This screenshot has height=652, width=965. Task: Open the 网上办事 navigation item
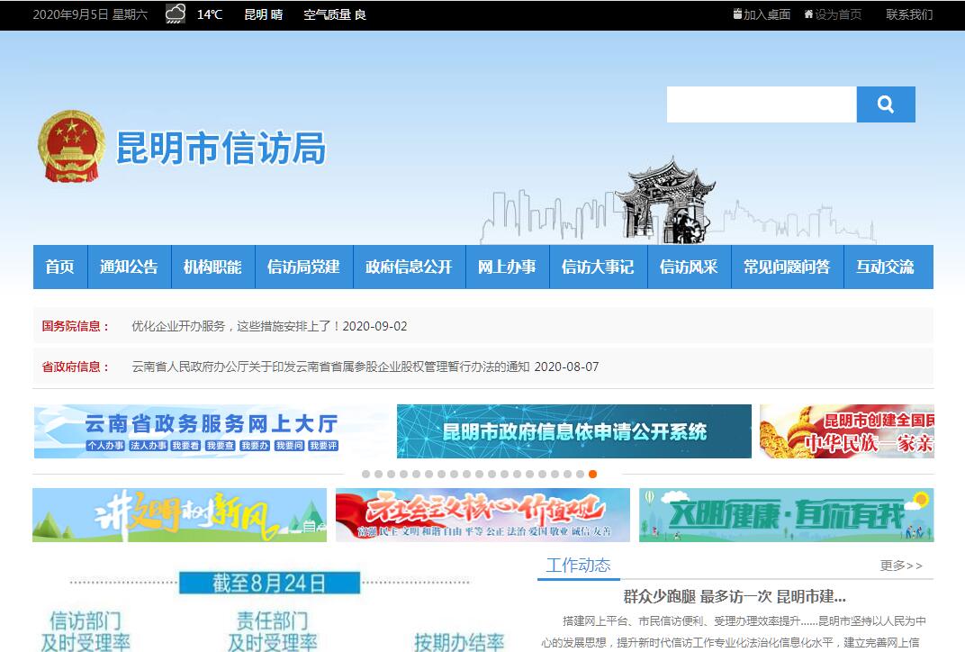click(x=508, y=267)
